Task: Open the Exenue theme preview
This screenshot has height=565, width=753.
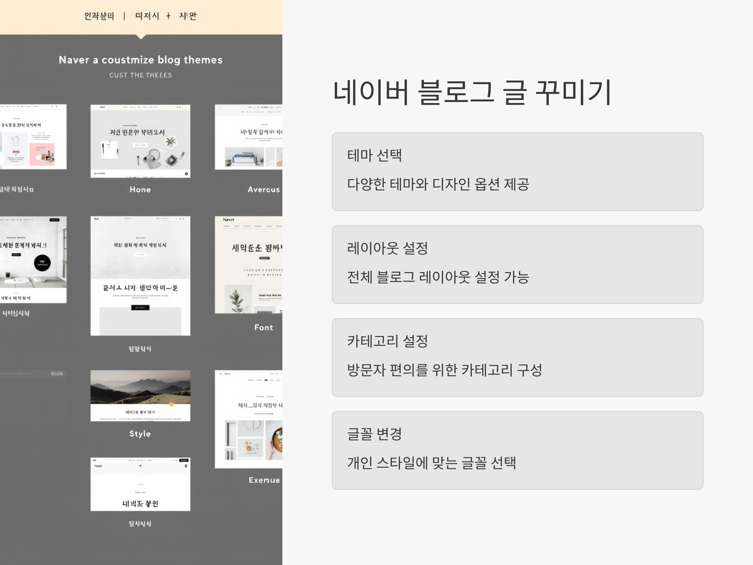Action: pyautogui.click(x=248, y=419)
